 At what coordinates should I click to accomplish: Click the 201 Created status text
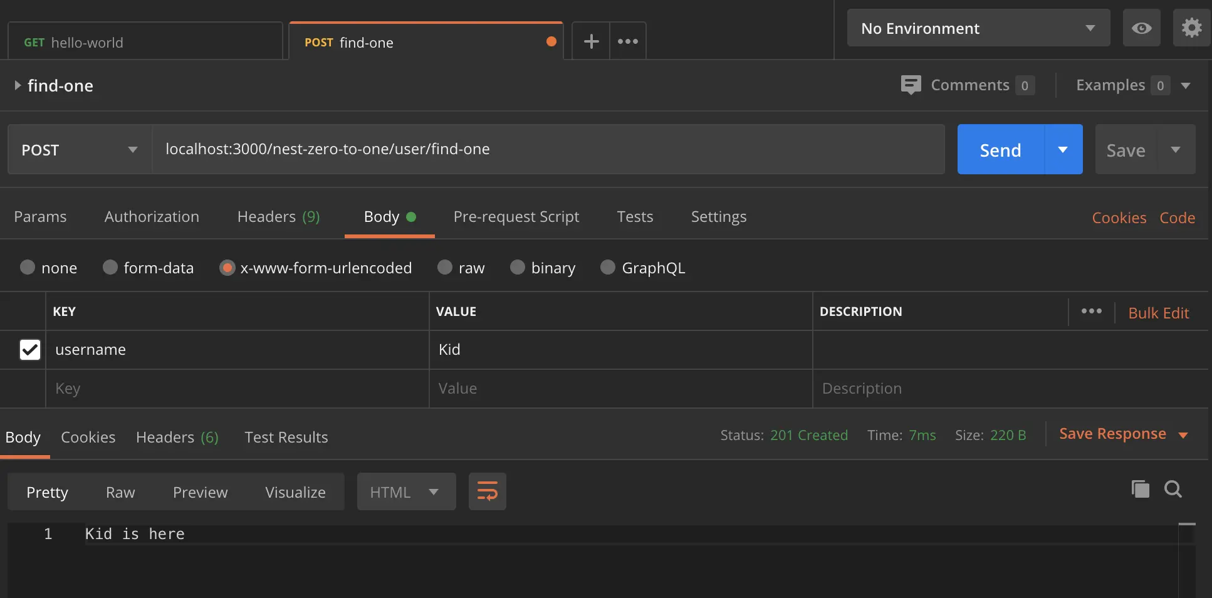point(809,435)
